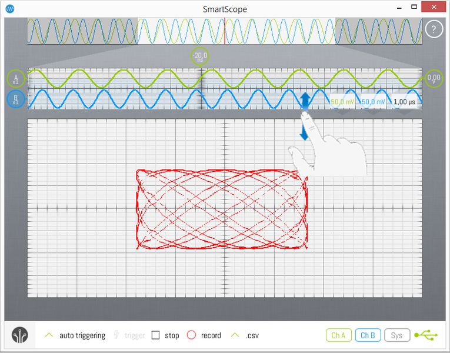The image size is (450, 353).
Task: Click the channel A indicator circle
Action: click(16, 79)
